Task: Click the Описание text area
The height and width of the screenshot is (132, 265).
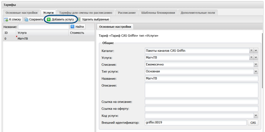Action: click(x=201, y=90)
